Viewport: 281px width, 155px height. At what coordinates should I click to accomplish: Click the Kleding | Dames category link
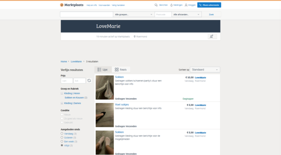click(72, 103)
